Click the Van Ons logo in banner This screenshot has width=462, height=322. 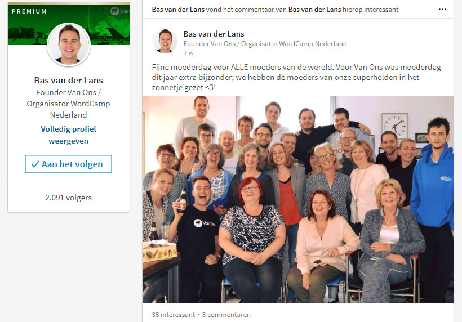point(120,11)
